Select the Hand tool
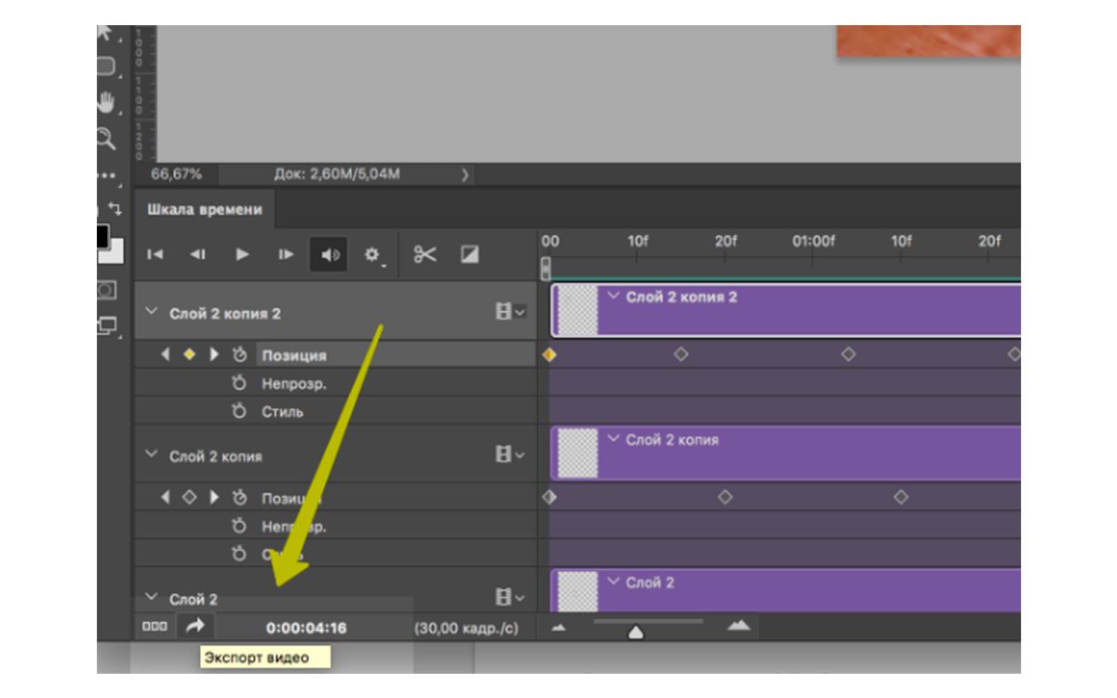The image size is (1117, 698). (107, 102)
